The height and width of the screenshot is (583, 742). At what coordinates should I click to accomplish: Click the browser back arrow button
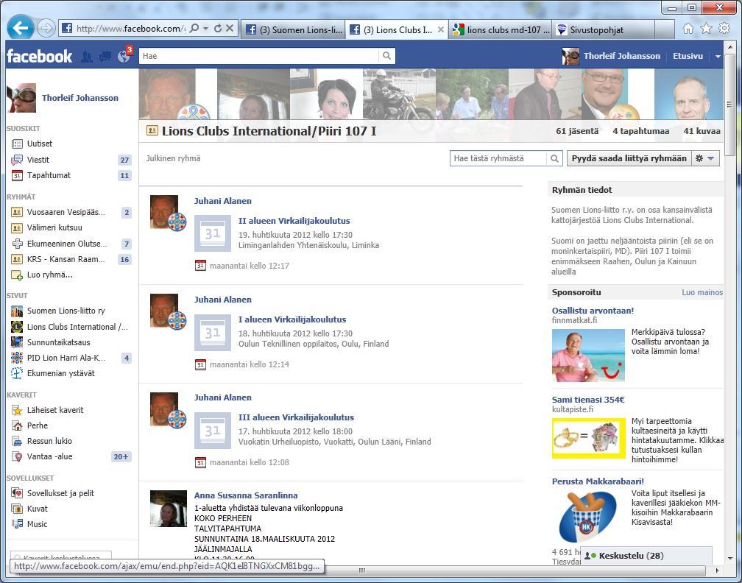(x=21, y=29)
